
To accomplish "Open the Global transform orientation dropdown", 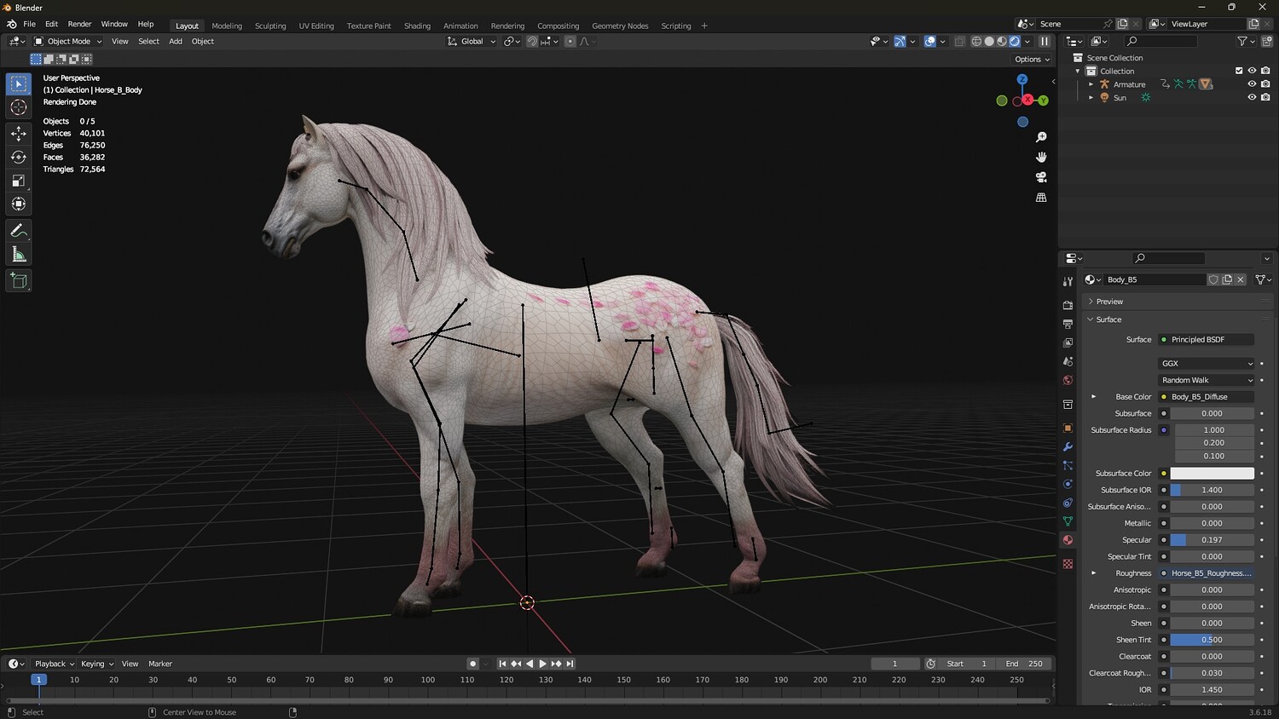I will tap(472, 41).
